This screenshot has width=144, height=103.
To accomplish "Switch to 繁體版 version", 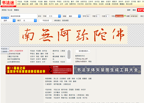I will 17,10.
